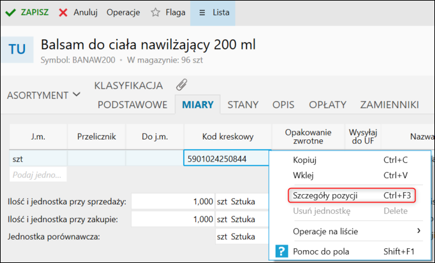Click W magazynie: 96 szt text
435x263 pixels.
pos(165,60)
